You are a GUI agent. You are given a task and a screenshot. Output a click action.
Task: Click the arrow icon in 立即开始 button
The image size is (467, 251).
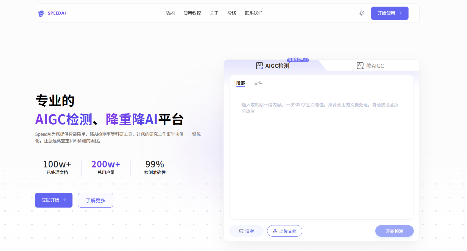[64, 200]
